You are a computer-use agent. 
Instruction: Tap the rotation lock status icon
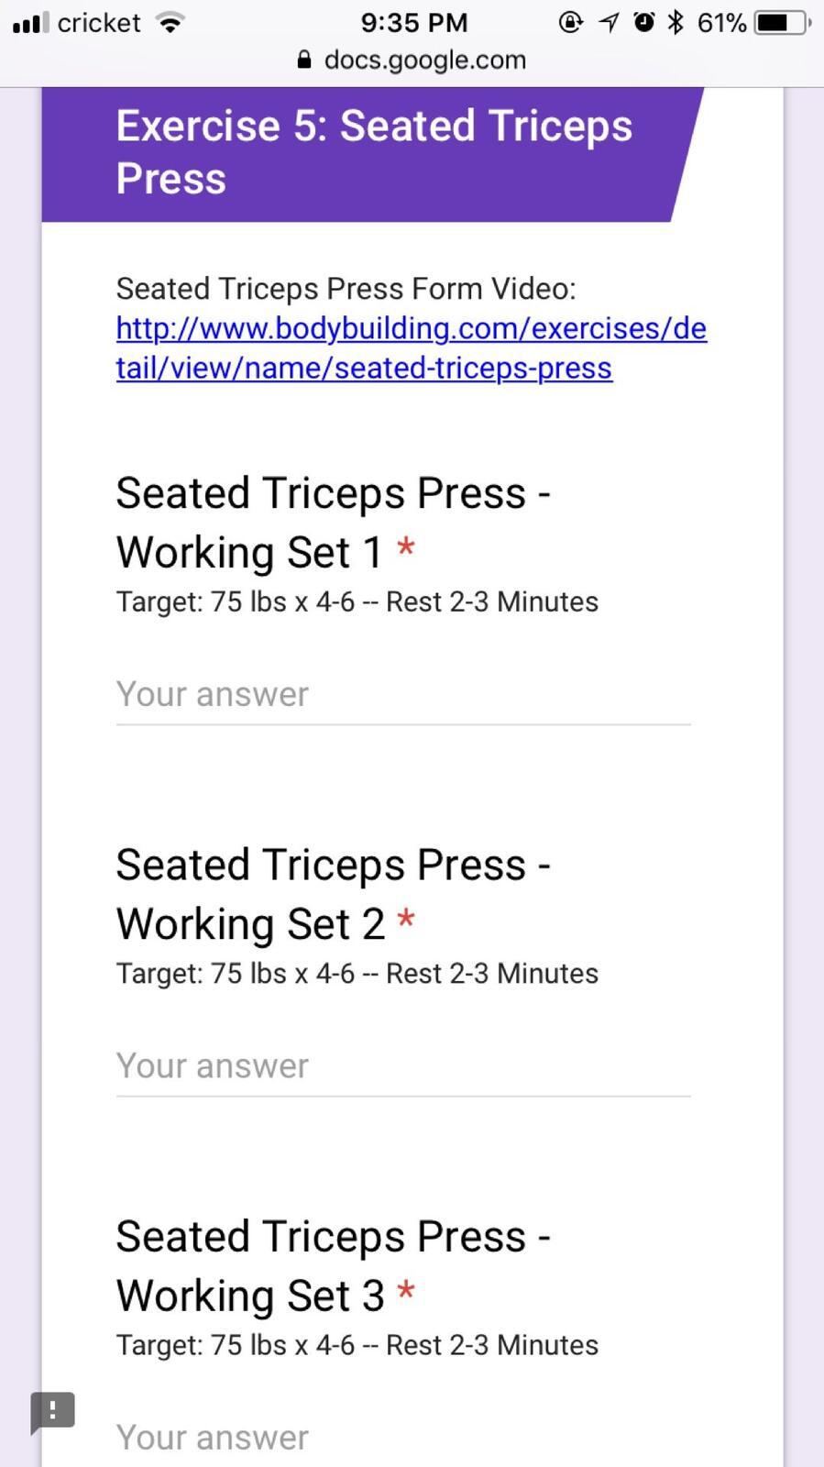571,22
